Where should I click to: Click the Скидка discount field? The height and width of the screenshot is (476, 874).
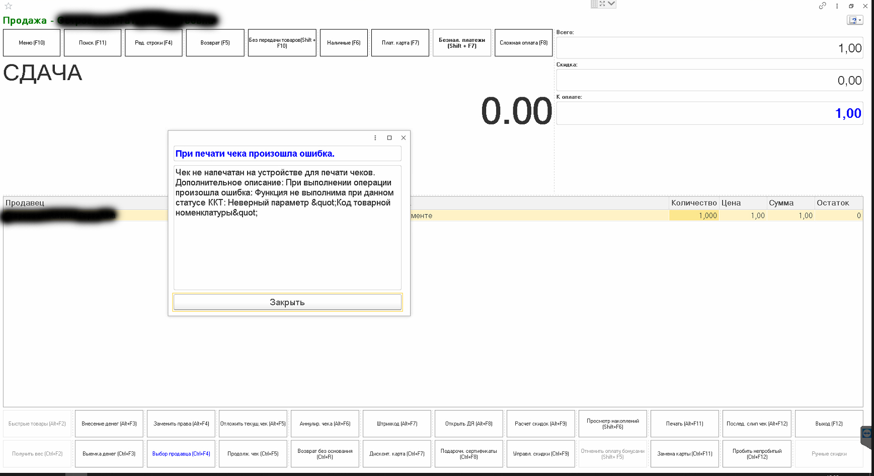tap(709, 80)
